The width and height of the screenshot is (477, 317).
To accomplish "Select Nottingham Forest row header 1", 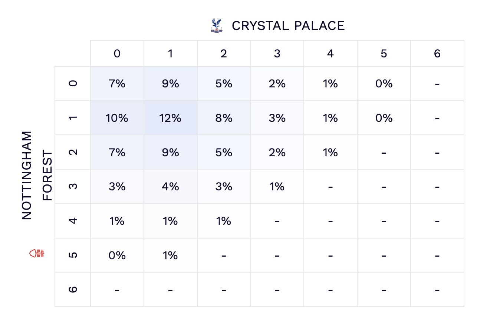I will click(73, 118).
